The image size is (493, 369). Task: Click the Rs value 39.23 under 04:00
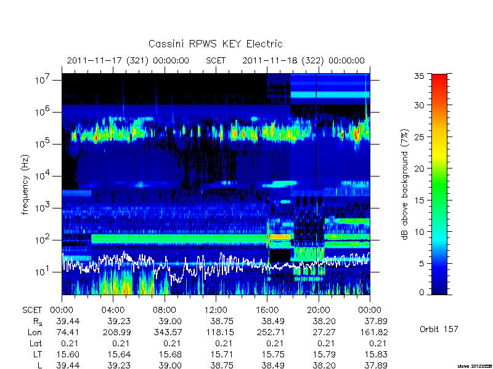119,321
